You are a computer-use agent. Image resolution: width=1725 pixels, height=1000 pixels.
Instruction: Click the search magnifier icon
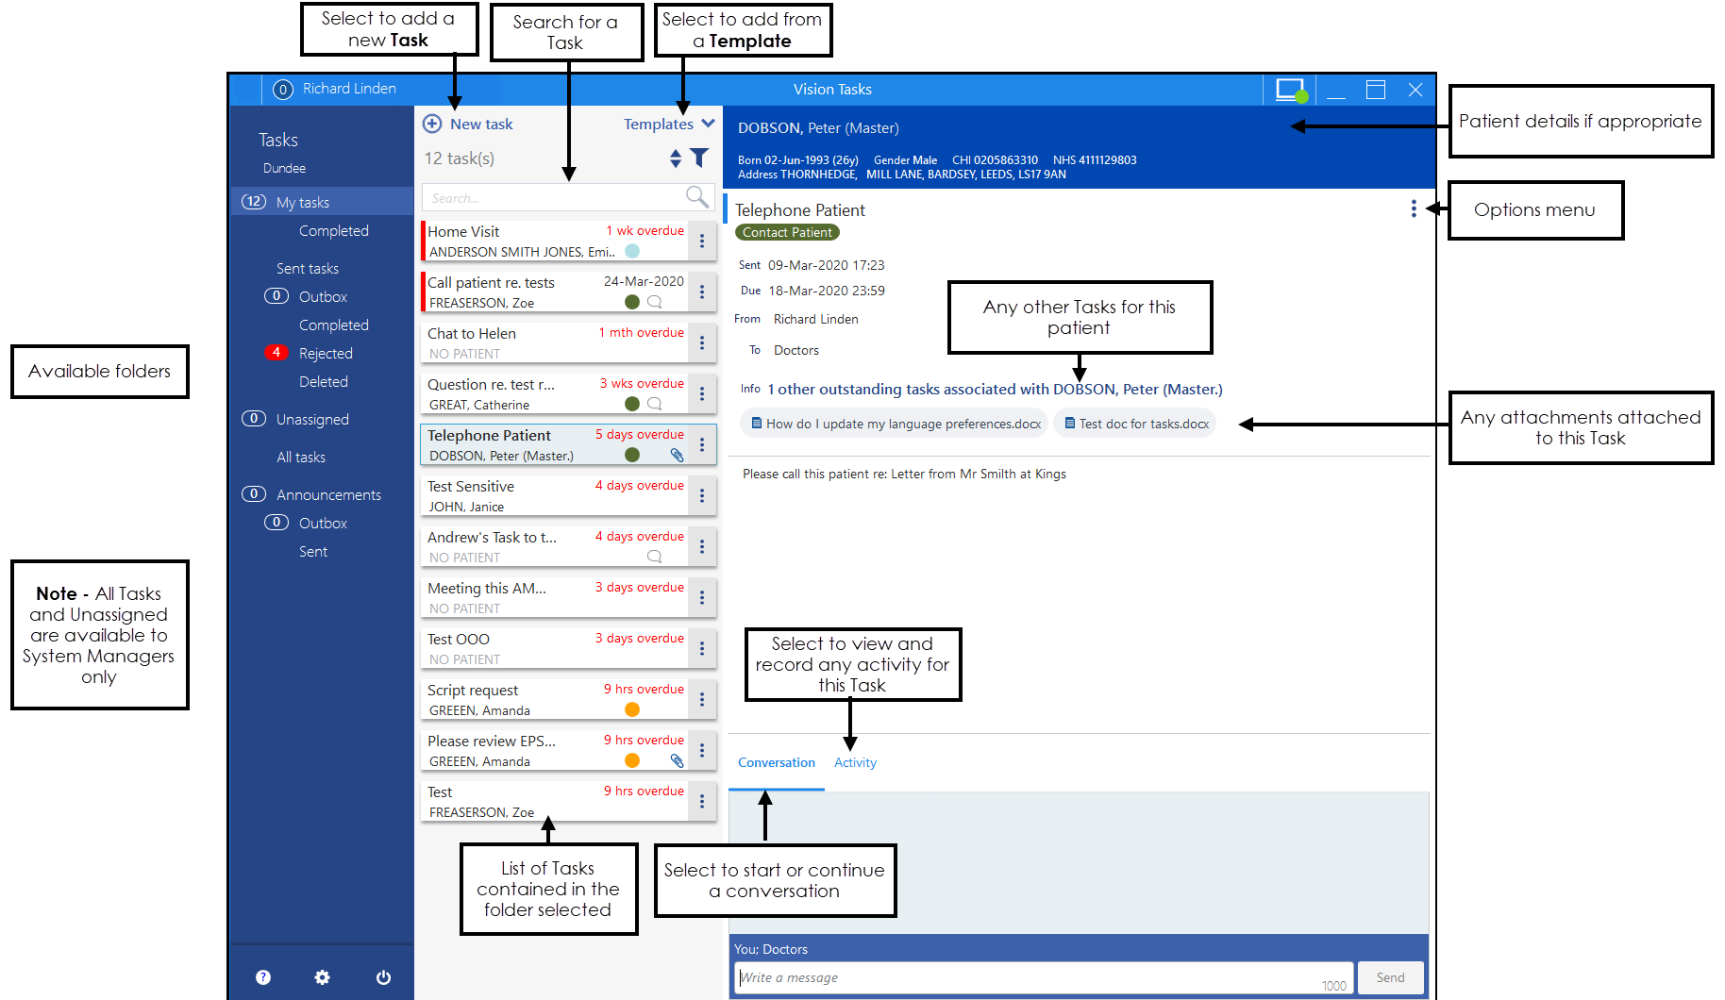(x=696, y=196)
